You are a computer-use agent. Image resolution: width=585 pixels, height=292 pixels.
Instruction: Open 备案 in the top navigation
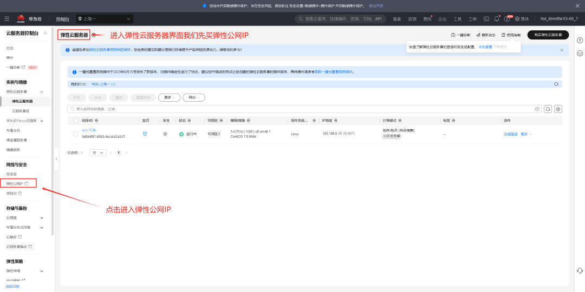click(397, 19)
